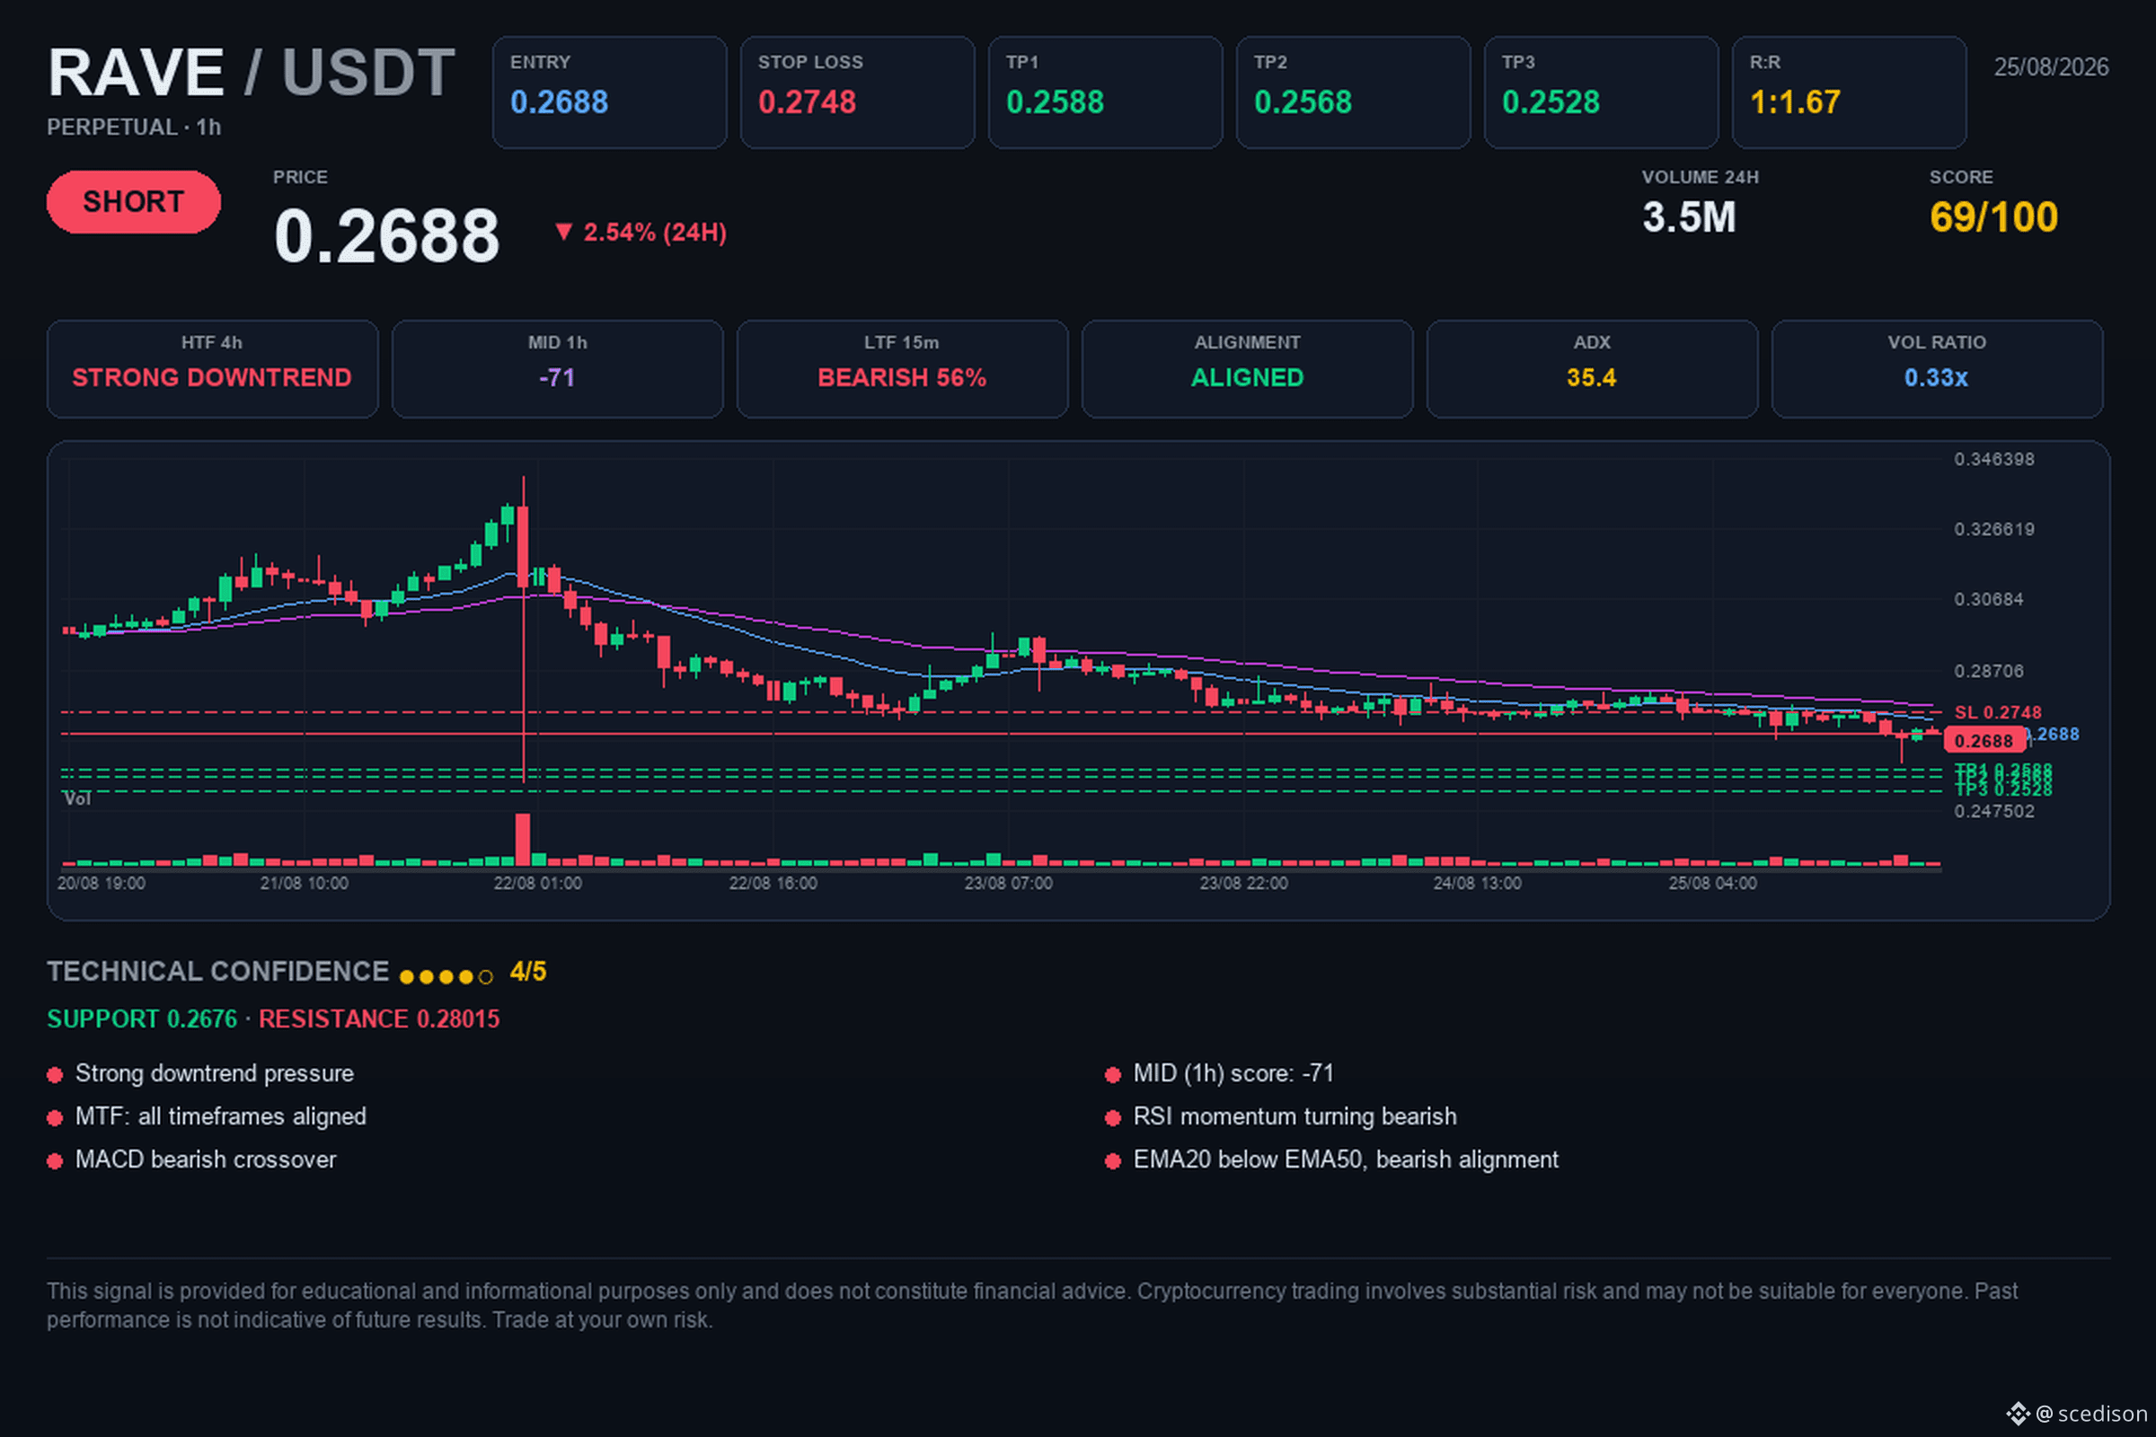Click the 0.247502 price axis label
This screenshot has height=1437, width=2156.
pyautogui.click(x=1993, y=812)
